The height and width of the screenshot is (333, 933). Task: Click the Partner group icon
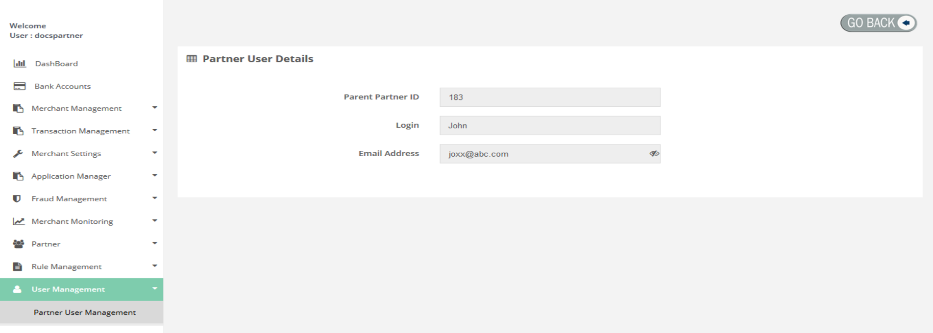pos(19,244)
